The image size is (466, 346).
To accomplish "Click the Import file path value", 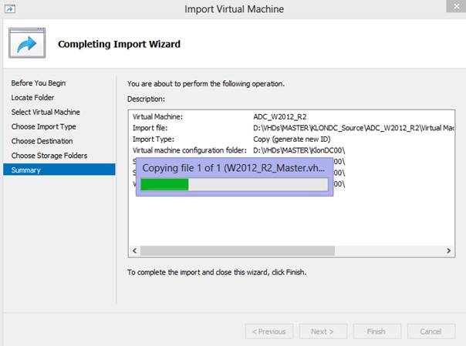I will pyautogui.click(x=353, y=128).
